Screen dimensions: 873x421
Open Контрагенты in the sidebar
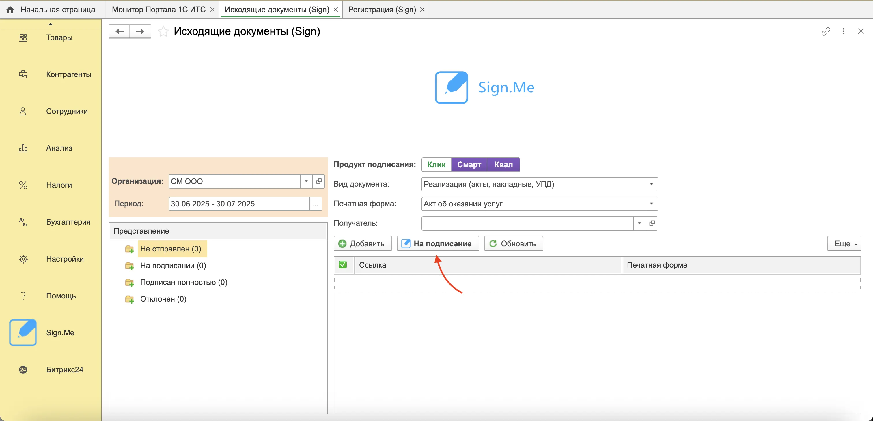pos(69,74)
